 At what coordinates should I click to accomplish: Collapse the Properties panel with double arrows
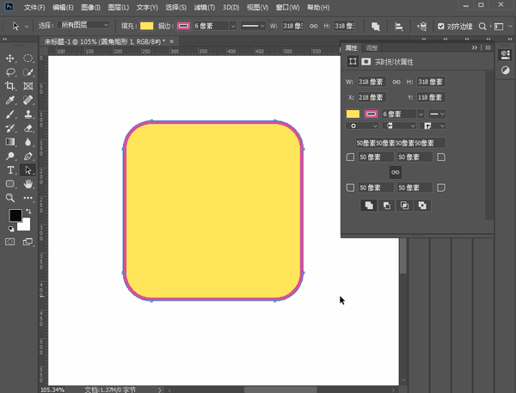click(474, 47)
